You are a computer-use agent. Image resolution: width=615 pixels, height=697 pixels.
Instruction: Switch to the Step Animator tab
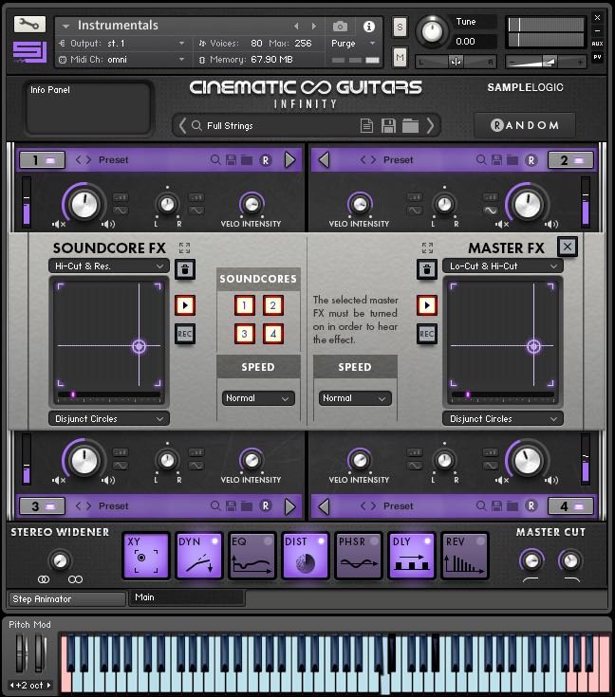point(66,598)
